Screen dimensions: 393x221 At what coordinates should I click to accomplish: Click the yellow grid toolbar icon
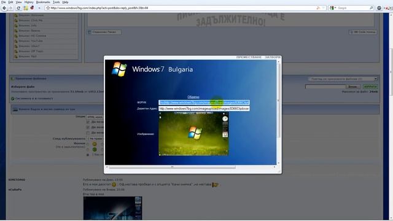coord(26,8)
